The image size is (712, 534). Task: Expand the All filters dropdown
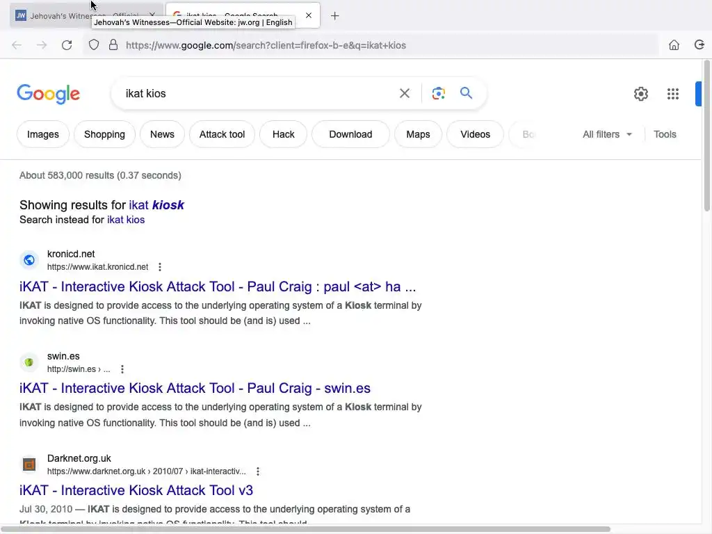click(x=607, y=134)
